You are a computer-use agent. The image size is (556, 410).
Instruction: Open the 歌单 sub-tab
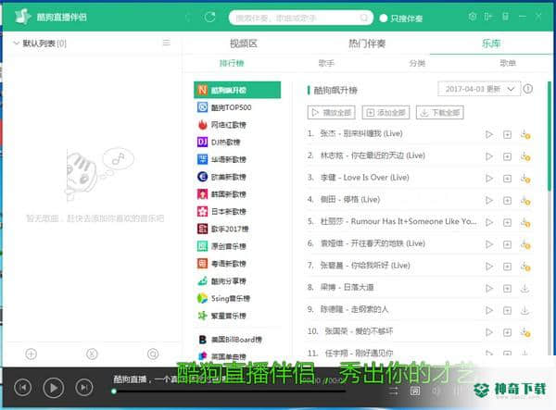508,63
